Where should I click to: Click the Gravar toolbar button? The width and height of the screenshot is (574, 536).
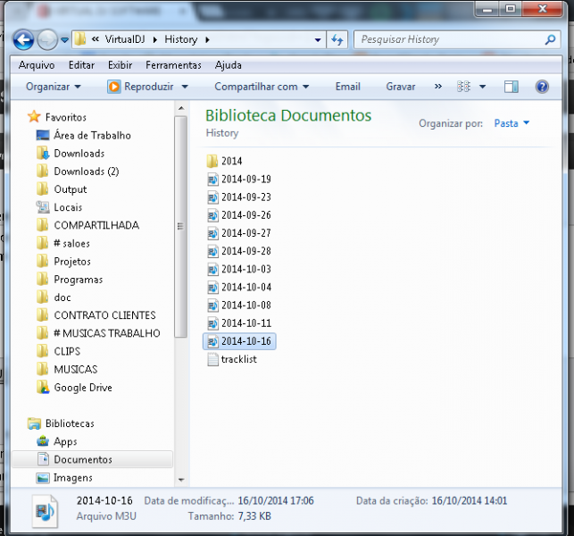[x=400, y=87]
